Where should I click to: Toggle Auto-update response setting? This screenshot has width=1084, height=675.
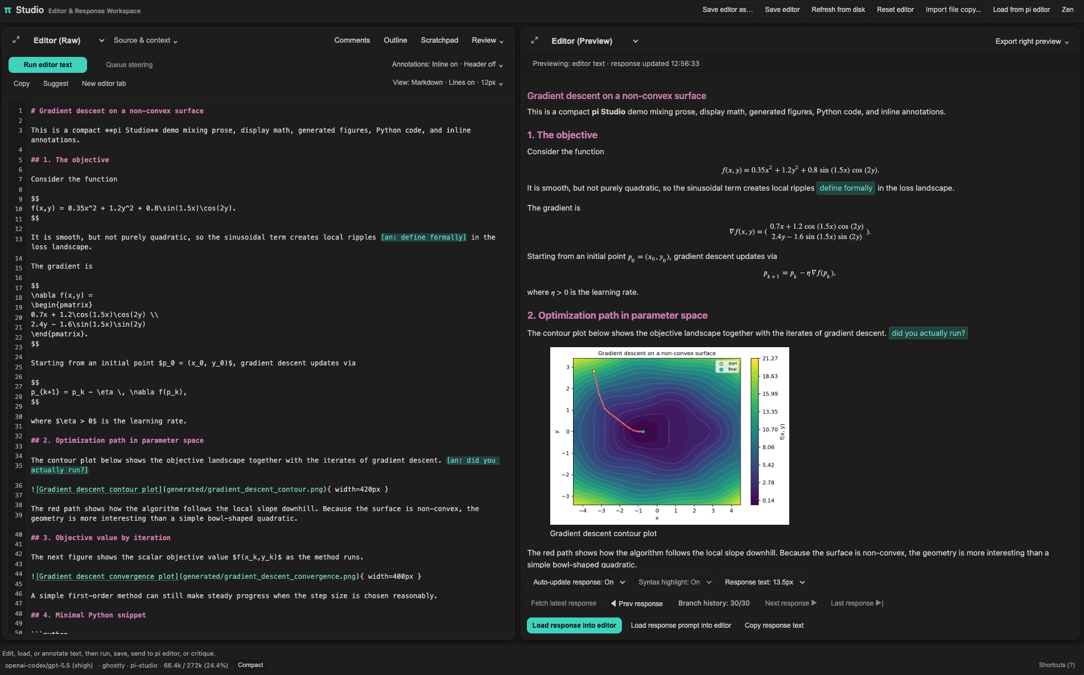pos(579,582)
